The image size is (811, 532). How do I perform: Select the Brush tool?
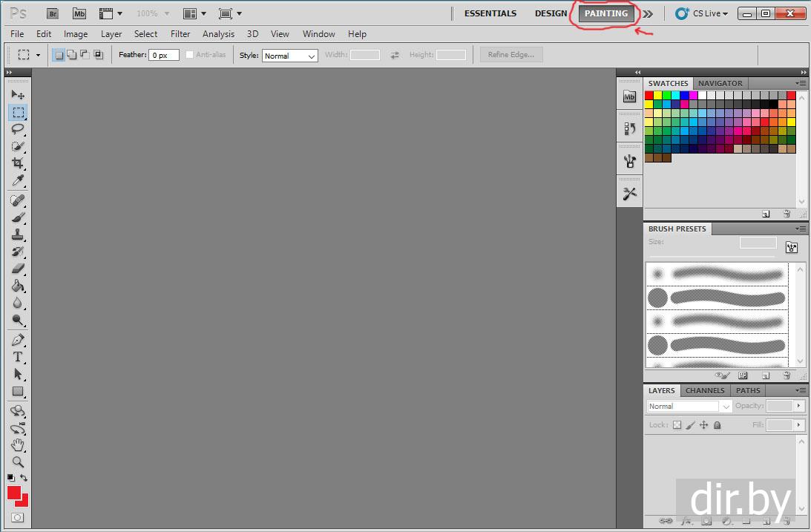(x=18, y=217)
